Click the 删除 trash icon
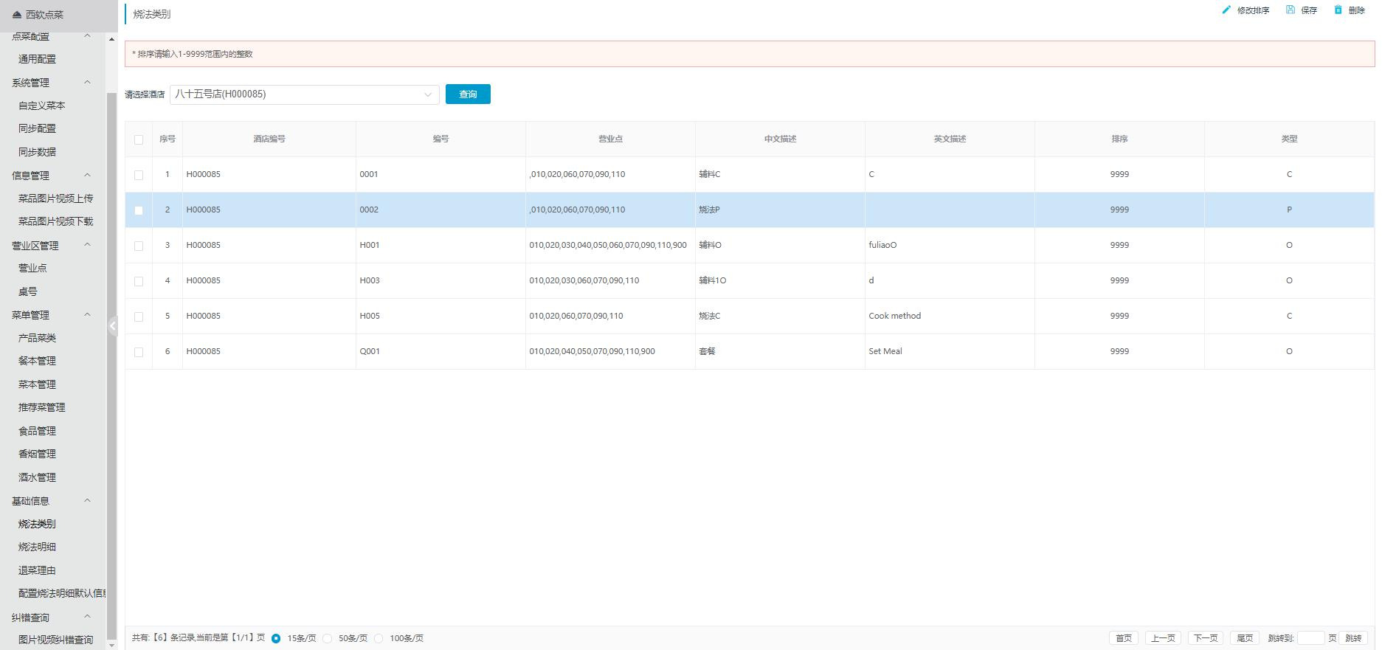 1338,10
